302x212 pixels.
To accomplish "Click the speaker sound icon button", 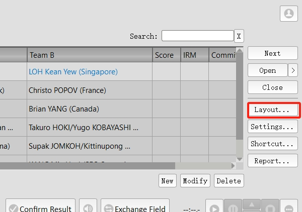I will (x=89, y=208).
